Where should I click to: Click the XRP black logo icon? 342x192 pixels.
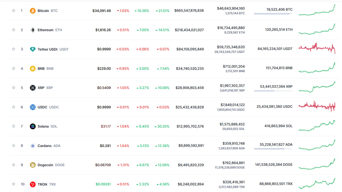coord(33,88)
